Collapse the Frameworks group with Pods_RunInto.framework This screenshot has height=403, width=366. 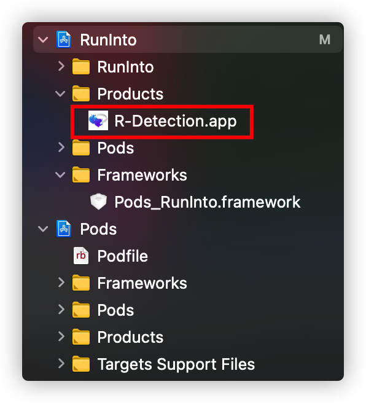[x=60, y=174]
